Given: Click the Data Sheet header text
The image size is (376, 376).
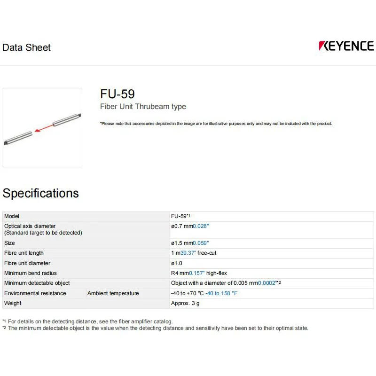Looking at the screenshot, I should (27, 47).
